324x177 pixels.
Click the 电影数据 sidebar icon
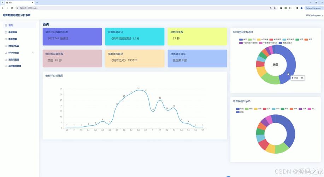point(6,32)
